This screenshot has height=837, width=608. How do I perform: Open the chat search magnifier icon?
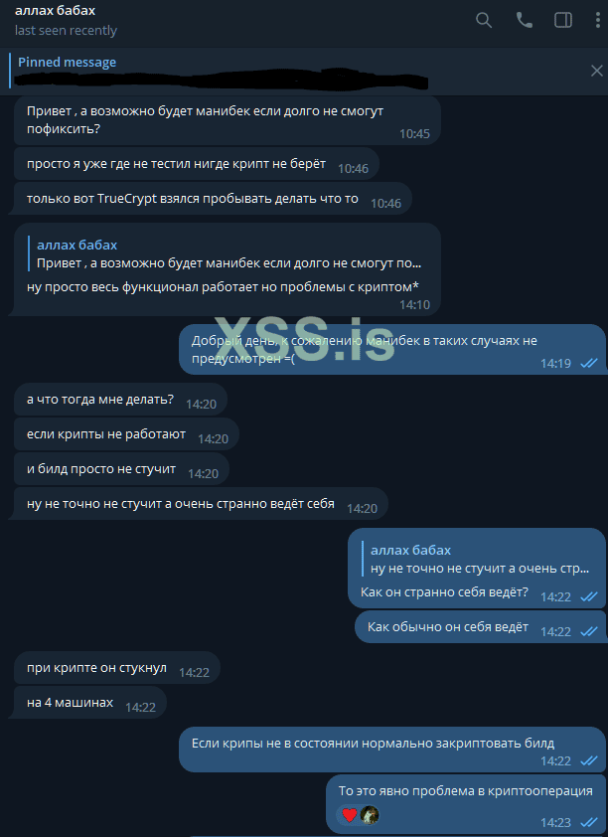(x=483, y=20)
